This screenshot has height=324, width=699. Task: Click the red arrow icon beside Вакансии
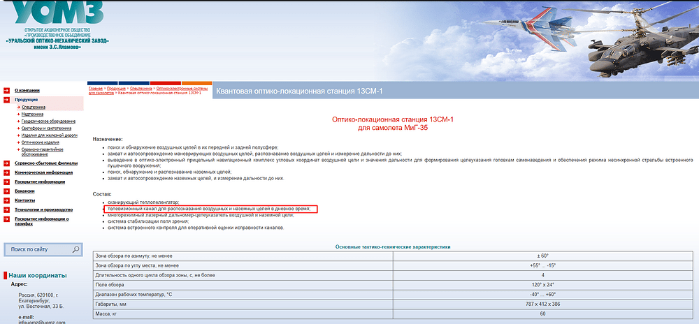click(x=6, y=191)
